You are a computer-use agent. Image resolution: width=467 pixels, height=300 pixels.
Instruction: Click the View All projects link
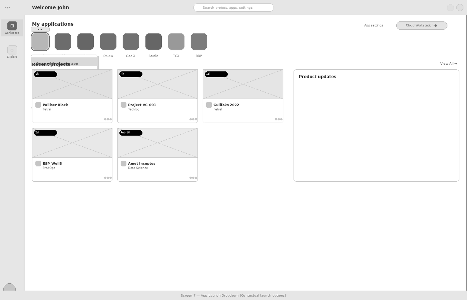[x=448, y=64]
